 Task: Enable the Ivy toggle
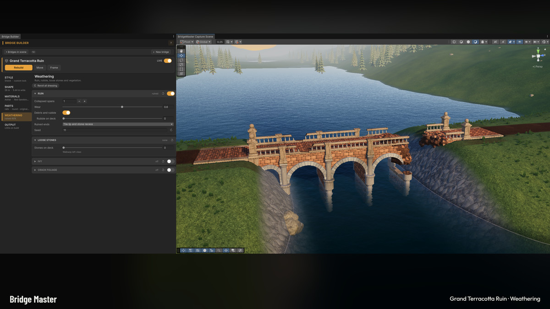(x=170, y=161)
